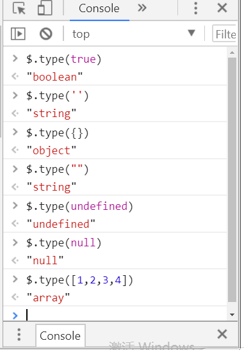Open the drawer three-dot menu
244x350 pixels.
pyautogui.click(x=19, y=335)
